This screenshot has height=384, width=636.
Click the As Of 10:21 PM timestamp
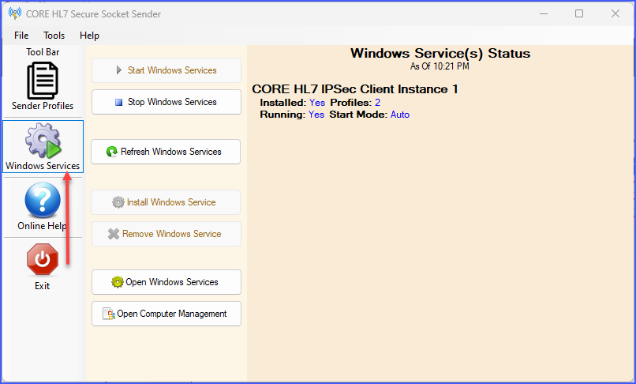[x=440, y=66]
